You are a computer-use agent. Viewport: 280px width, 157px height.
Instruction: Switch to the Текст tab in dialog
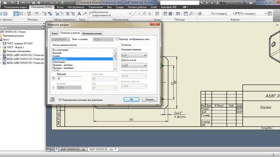(54, 33)
